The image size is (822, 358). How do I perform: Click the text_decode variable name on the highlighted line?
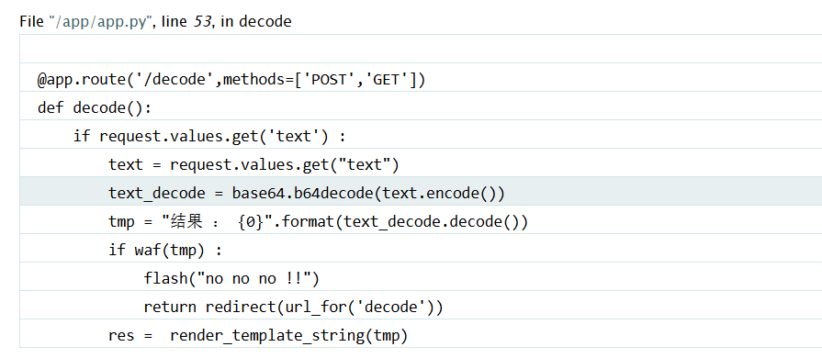(x=157, y=194)
